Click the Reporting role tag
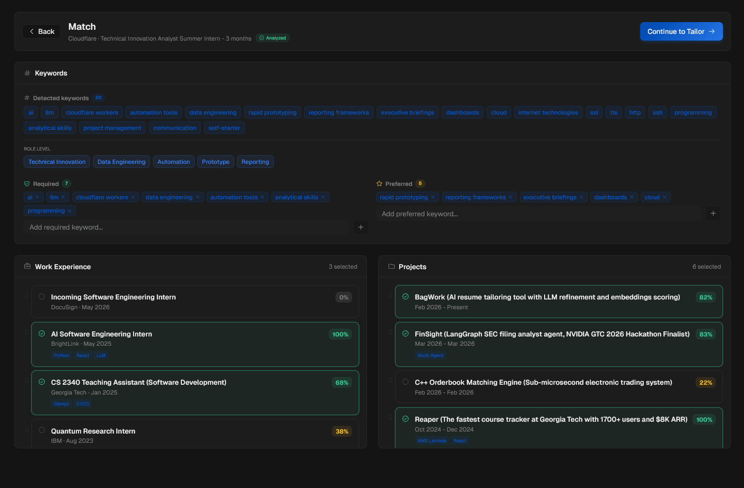The width and height of the screenshot is (744, 488). (255, 162)
